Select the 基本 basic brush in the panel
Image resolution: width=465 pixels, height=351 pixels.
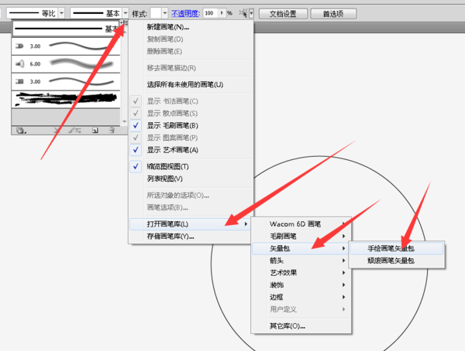click(66, 29)
